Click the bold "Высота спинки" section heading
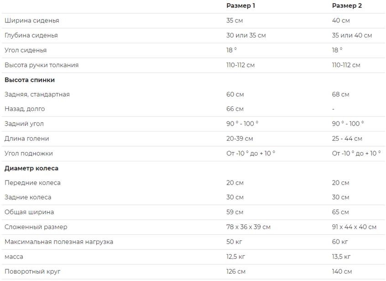The image size is (386, 281). (30, 80)
